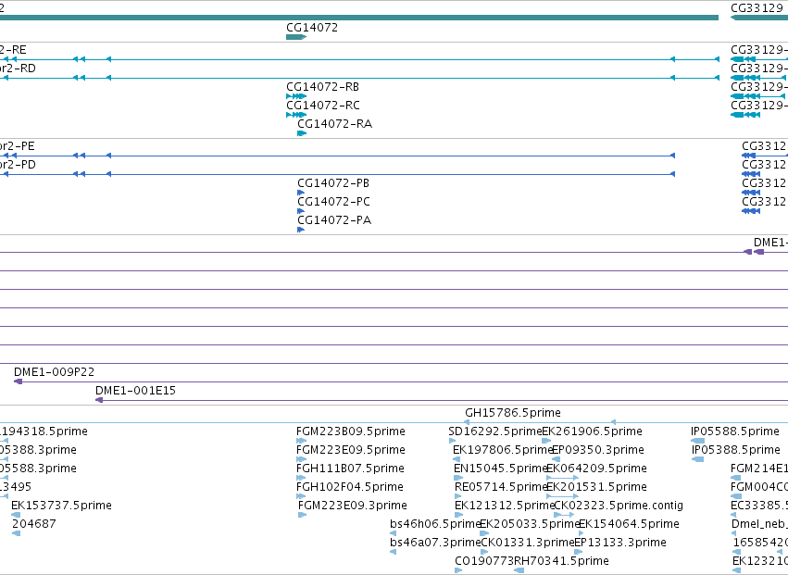Open the Dmel_neb_ feature label
788x575 pixels.
[759, 524]
